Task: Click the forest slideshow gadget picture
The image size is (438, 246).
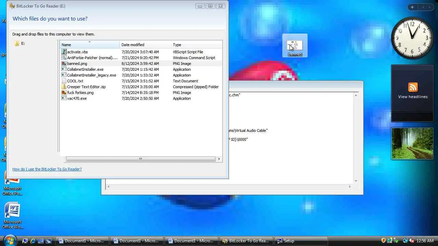Action: click(412, 143)
